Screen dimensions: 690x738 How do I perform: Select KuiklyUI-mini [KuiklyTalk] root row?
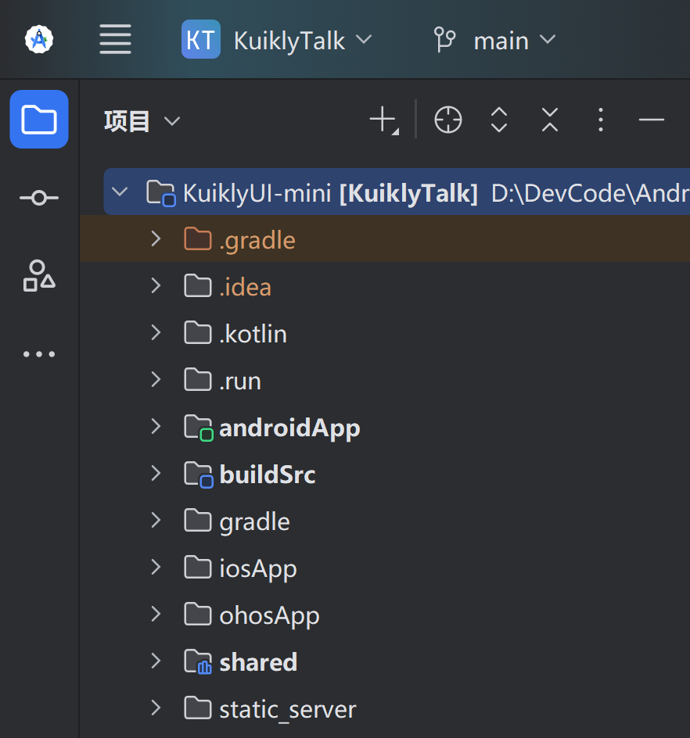[397, 192]
